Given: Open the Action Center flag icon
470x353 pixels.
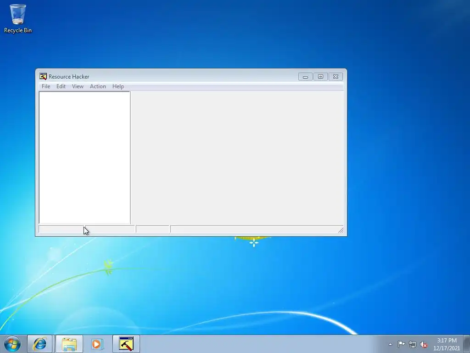Looking at the screenshot, I should [401, 344].
